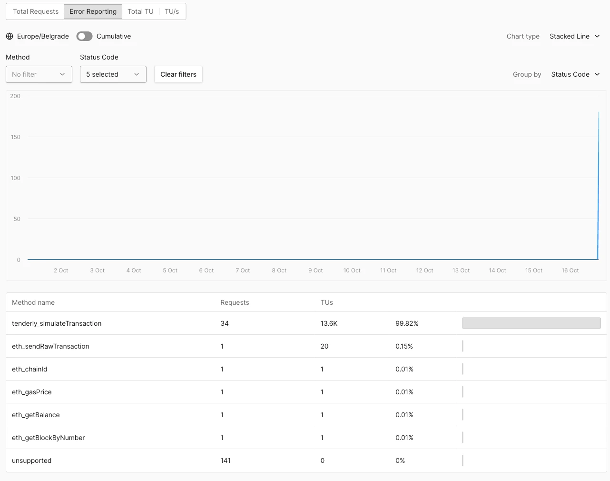The image size is (610, 481).
Task: Click the 34 requests value
Action: tap(225, 323)
